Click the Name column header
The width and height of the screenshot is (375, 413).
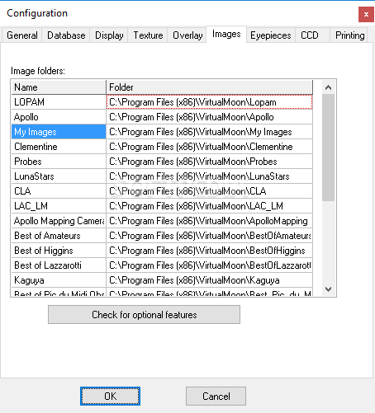(59, 87)
